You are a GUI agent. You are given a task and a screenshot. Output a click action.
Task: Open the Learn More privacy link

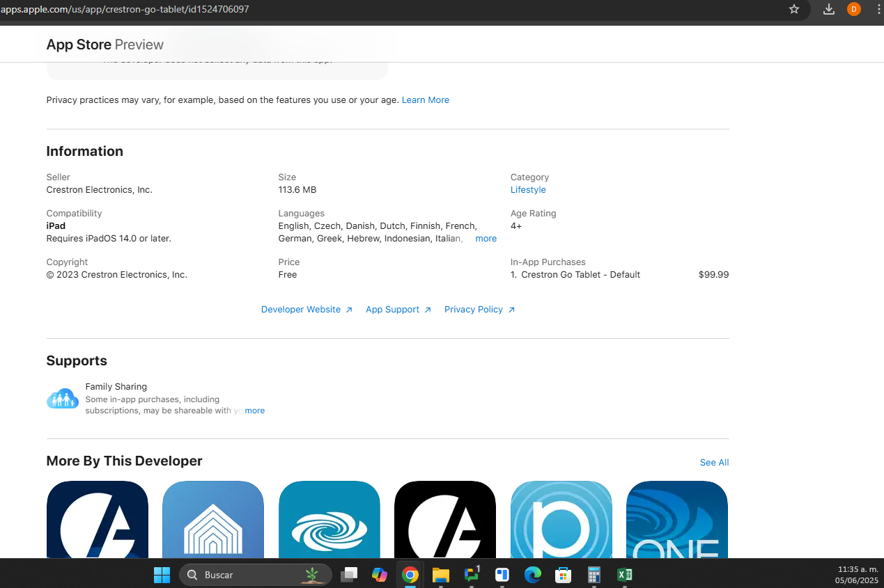point(426,100)
